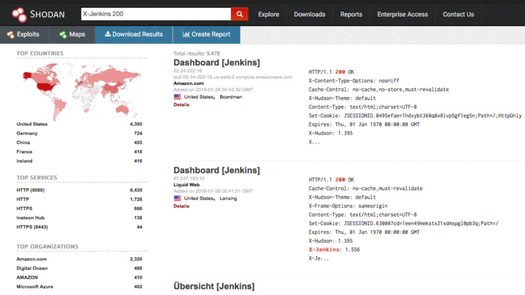The height and width of the screenshot is (295, 525).
Task: Click the Total results: 9,478 text
Action: click(196, 53)
